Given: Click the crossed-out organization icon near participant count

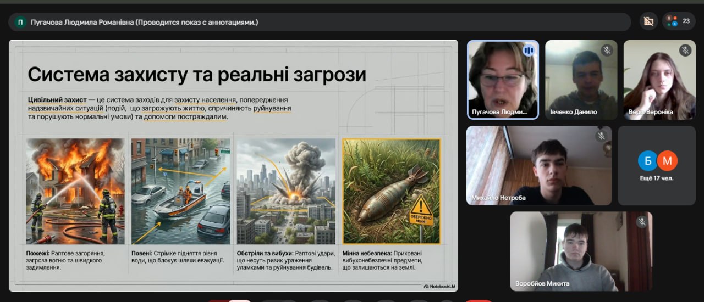Looking at the screenshot, I should (648, 21).
